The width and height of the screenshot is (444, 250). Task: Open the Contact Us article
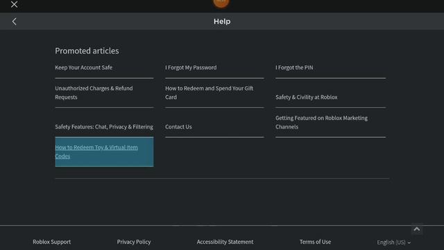(178, 126)
